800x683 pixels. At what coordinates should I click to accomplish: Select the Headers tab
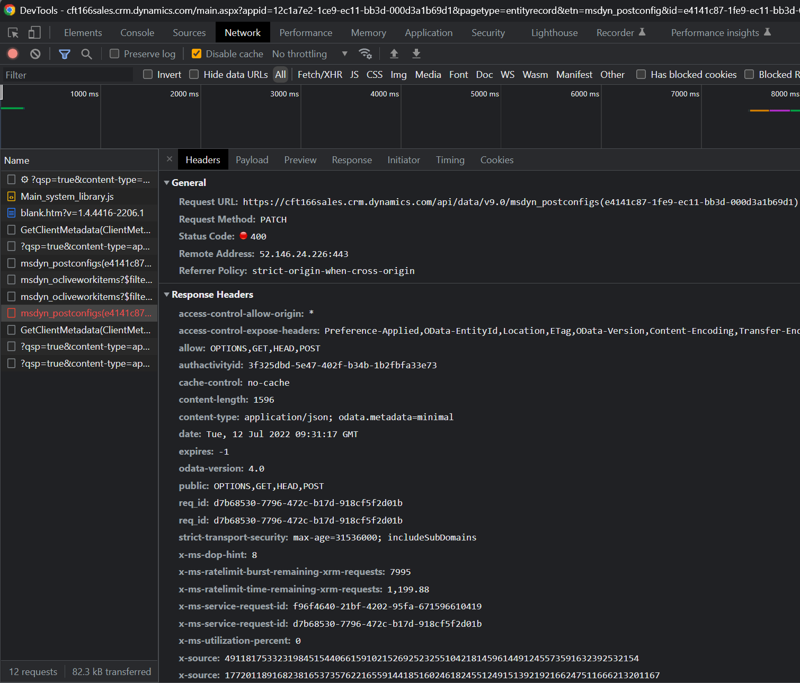click(x=203, y=159)
